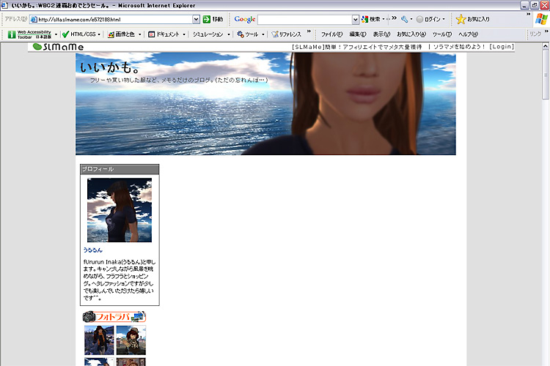Click the リンク links toolbar label
Viewport: 550px width, 366px height.
coord(535,34)
